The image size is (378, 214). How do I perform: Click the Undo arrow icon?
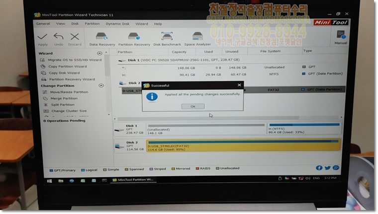click(59, 36)
